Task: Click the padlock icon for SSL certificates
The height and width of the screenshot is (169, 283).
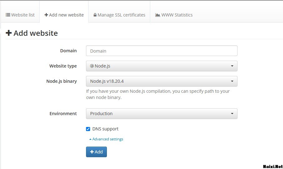Action: [95, 15]
